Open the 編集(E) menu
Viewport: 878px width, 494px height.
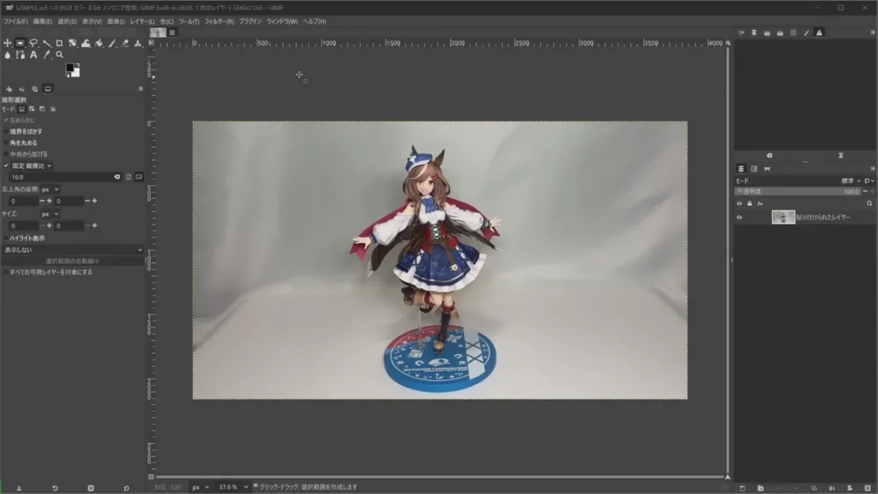coord(43,21)
